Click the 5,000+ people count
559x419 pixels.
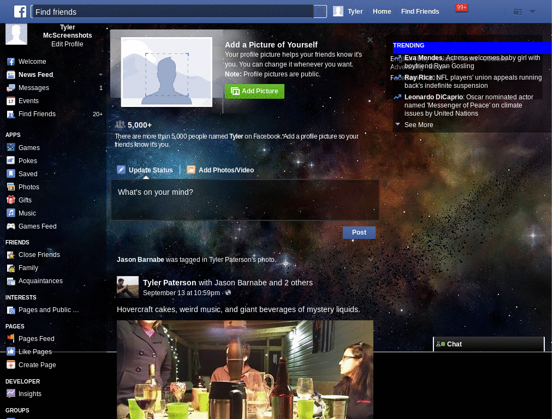139,125
